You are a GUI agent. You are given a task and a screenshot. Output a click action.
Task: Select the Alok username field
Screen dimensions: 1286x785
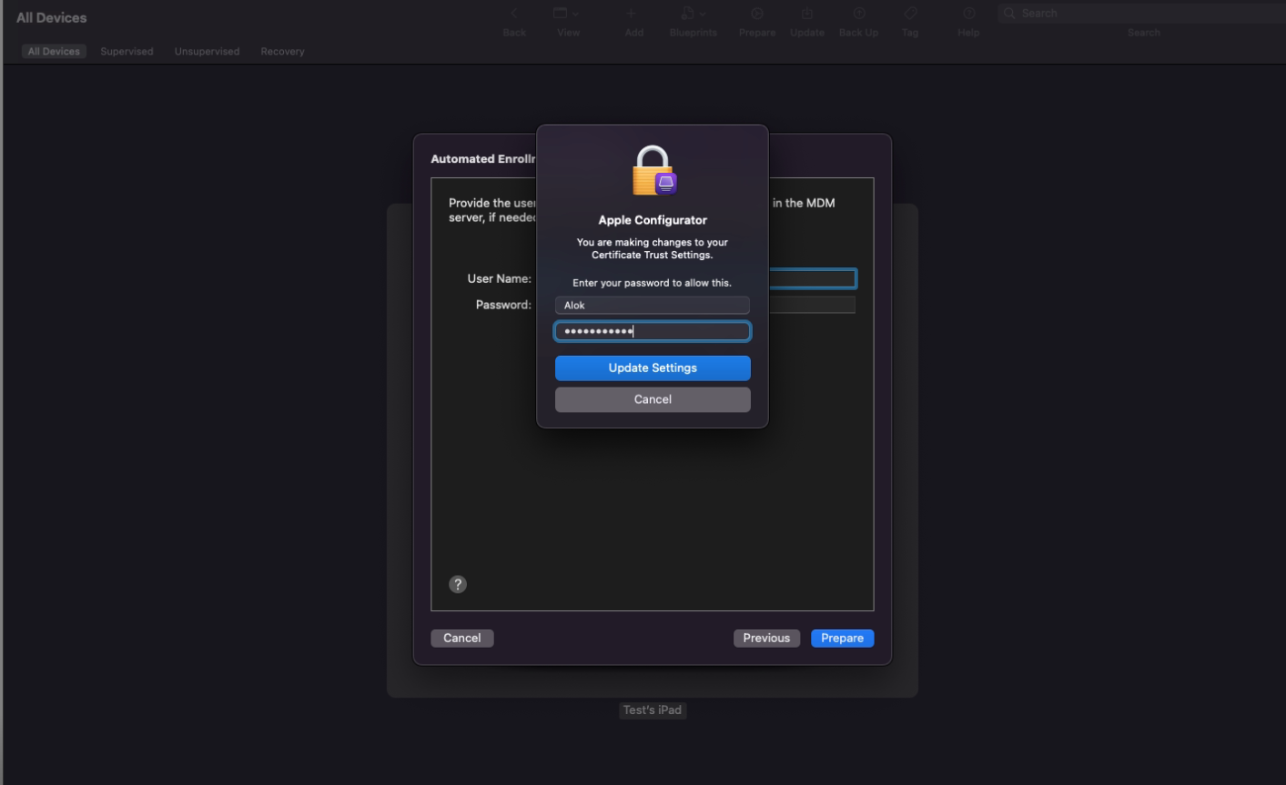point(653,306)
